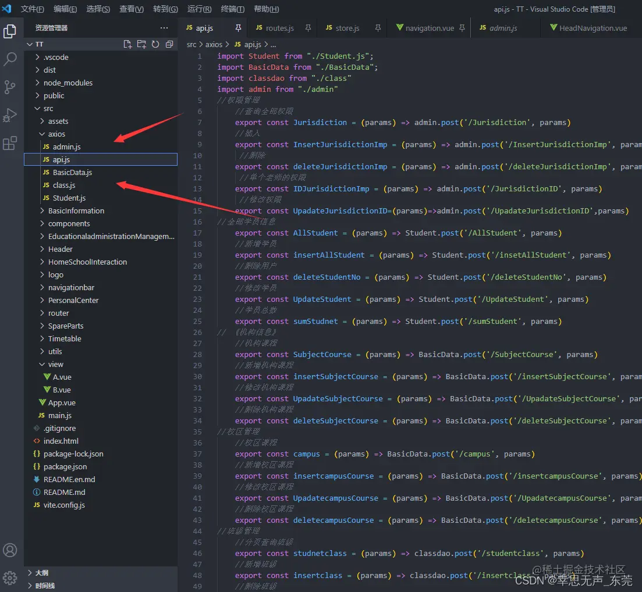The height and width of the screenshot is (592, 642).
Task: Collapse the src folder
Action: (x=101, y=108)
